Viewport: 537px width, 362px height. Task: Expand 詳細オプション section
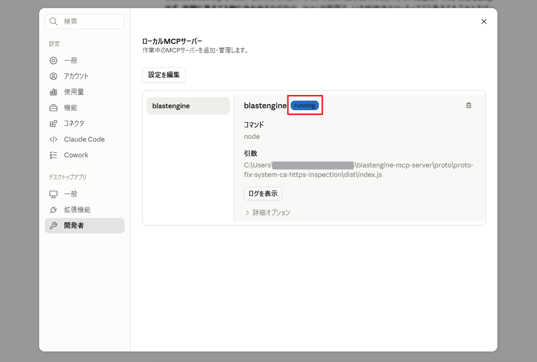(268, 213)
